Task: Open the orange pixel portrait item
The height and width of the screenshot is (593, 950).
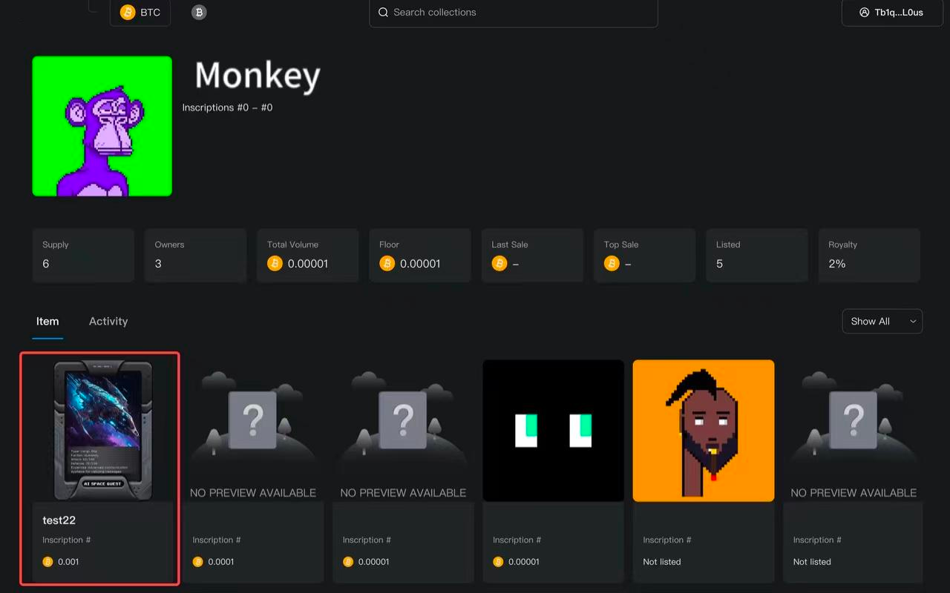Action: (703, 431)
